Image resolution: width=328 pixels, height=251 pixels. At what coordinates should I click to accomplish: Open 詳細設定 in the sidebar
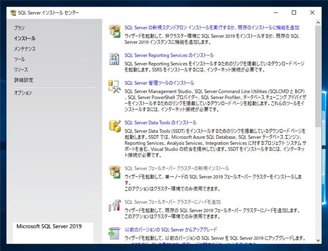tap(24, 80)
